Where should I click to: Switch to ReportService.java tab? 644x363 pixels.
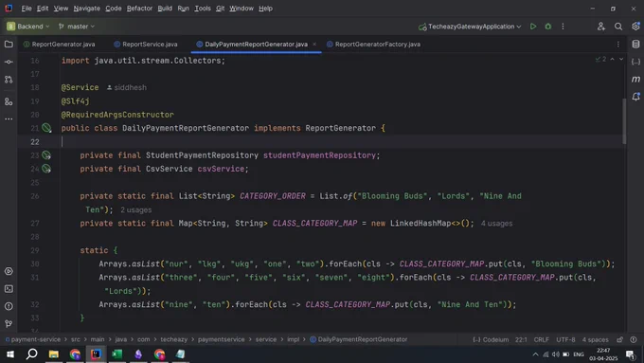[x=146, y=44]
